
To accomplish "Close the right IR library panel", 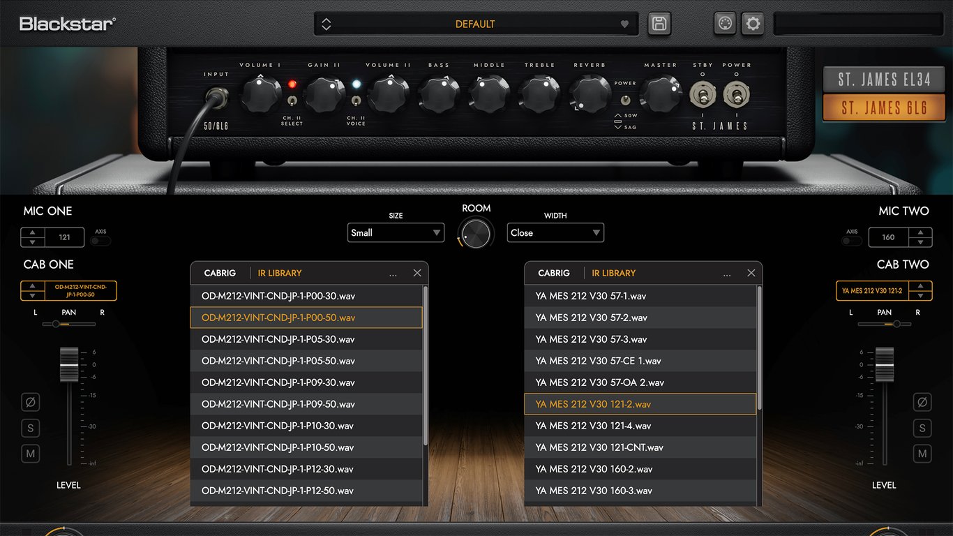I will [x=751, y=273].
